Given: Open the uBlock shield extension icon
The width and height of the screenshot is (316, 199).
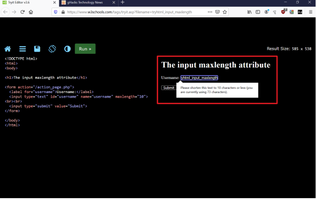Looking at the screenshot, I should [x=283, y=12].
